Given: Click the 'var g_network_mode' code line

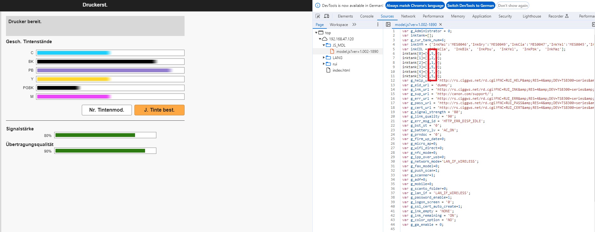Looking at the screenshot, I should point(440,161).
